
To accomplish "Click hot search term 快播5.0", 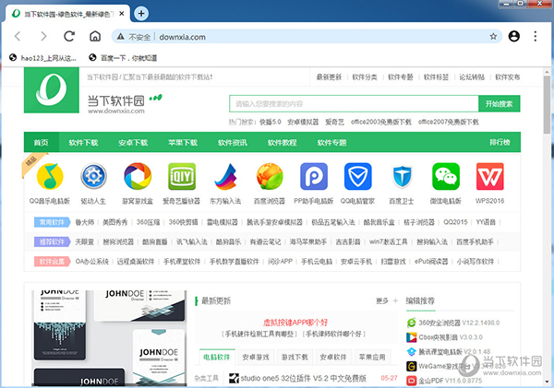I will (271, 122).
